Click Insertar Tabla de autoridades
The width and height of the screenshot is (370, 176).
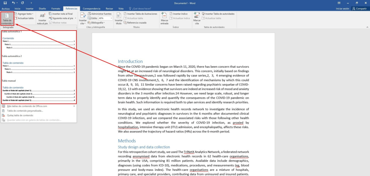[x=218, y=14]
